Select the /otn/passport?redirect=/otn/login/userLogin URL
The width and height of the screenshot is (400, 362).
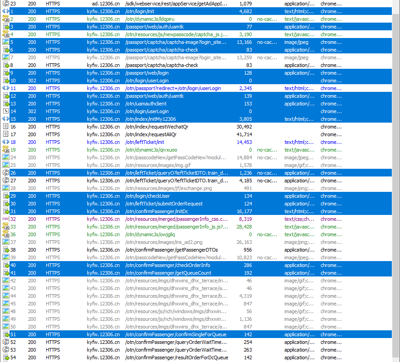tap(173, 88)
